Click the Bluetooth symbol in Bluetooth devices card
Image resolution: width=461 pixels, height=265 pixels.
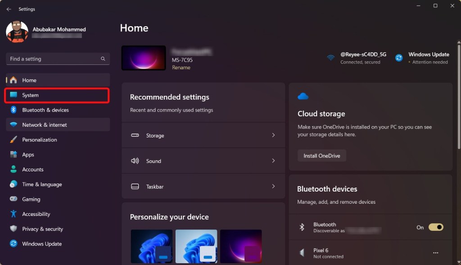pos(302,227)
